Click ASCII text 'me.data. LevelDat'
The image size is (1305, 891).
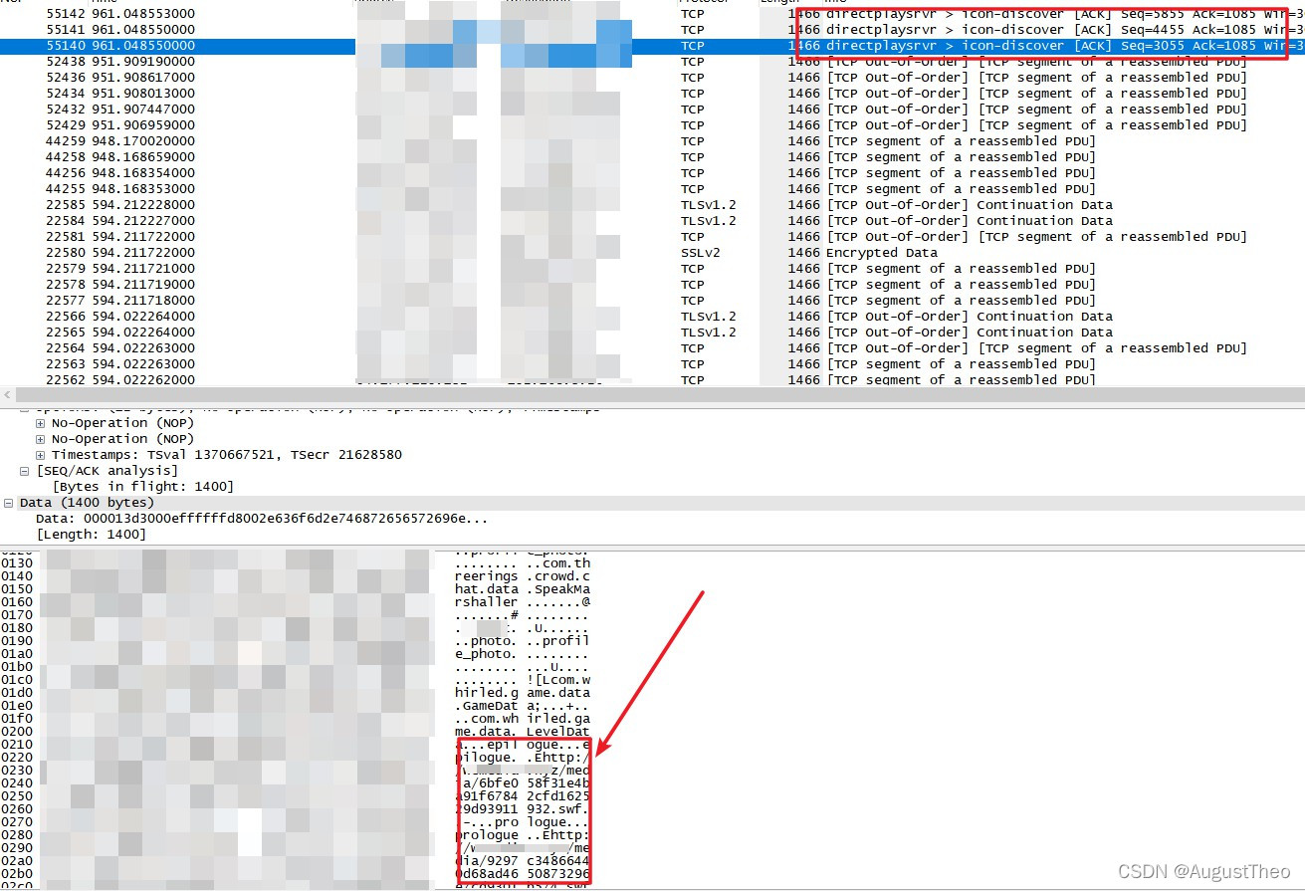click(x=523, y=732)
